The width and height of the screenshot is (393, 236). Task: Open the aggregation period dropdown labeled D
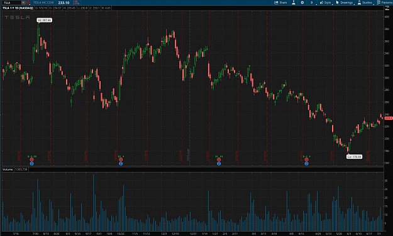pyautogui.click(x=313, y=3)
